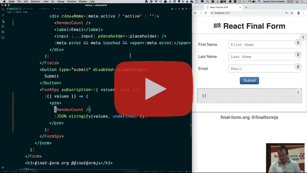Click the highlighted <RenderCount /> line inside pre
This screenshot has width=307, height=173.
[72, 110]
